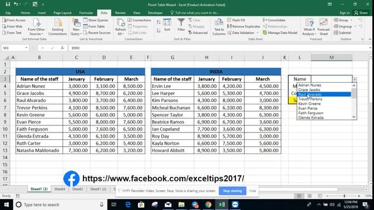This screenshot has height=210, width=374.
Task: Click Stop sharing button
Action: pos(233,191)
